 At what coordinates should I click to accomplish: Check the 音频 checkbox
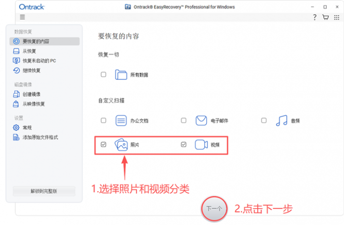tap(264, 120)
